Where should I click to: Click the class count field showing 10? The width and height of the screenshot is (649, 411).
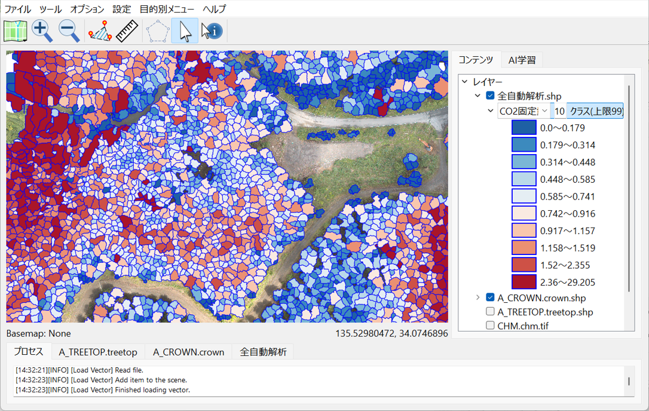click(559, 111)
